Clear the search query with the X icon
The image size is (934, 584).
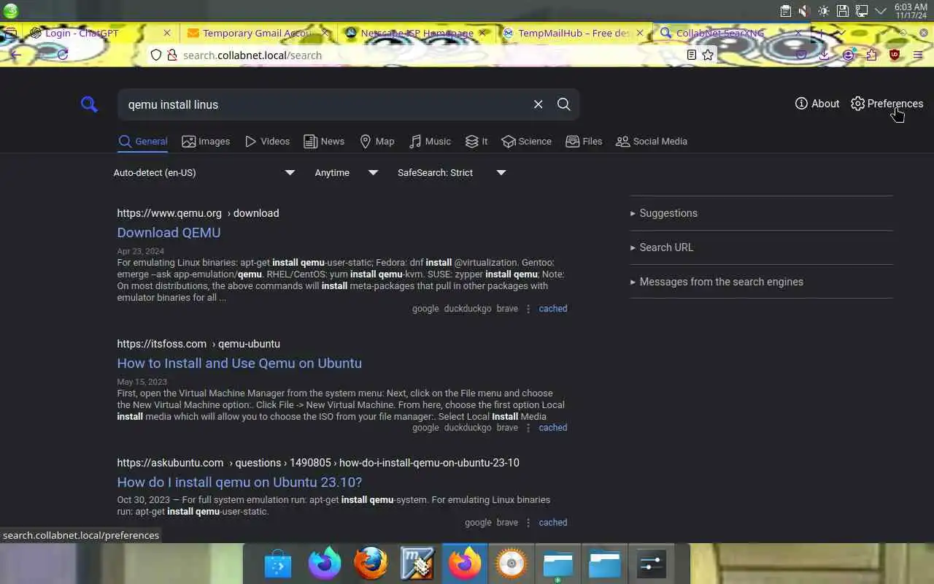click(x=538, y=104)
